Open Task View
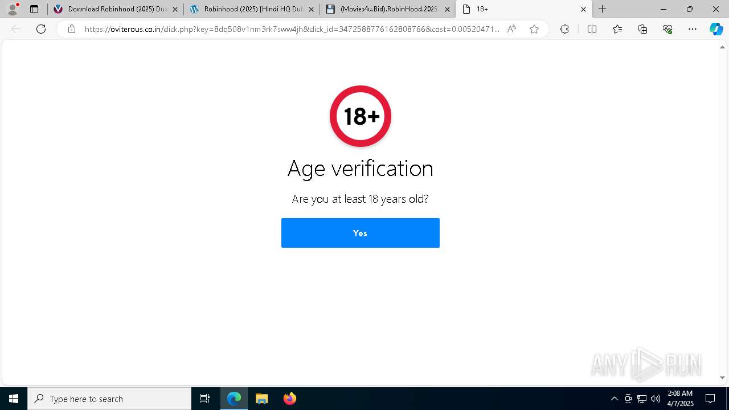This screenshot has height=410, width=729. pyautogui.click(x=205, y=399)
